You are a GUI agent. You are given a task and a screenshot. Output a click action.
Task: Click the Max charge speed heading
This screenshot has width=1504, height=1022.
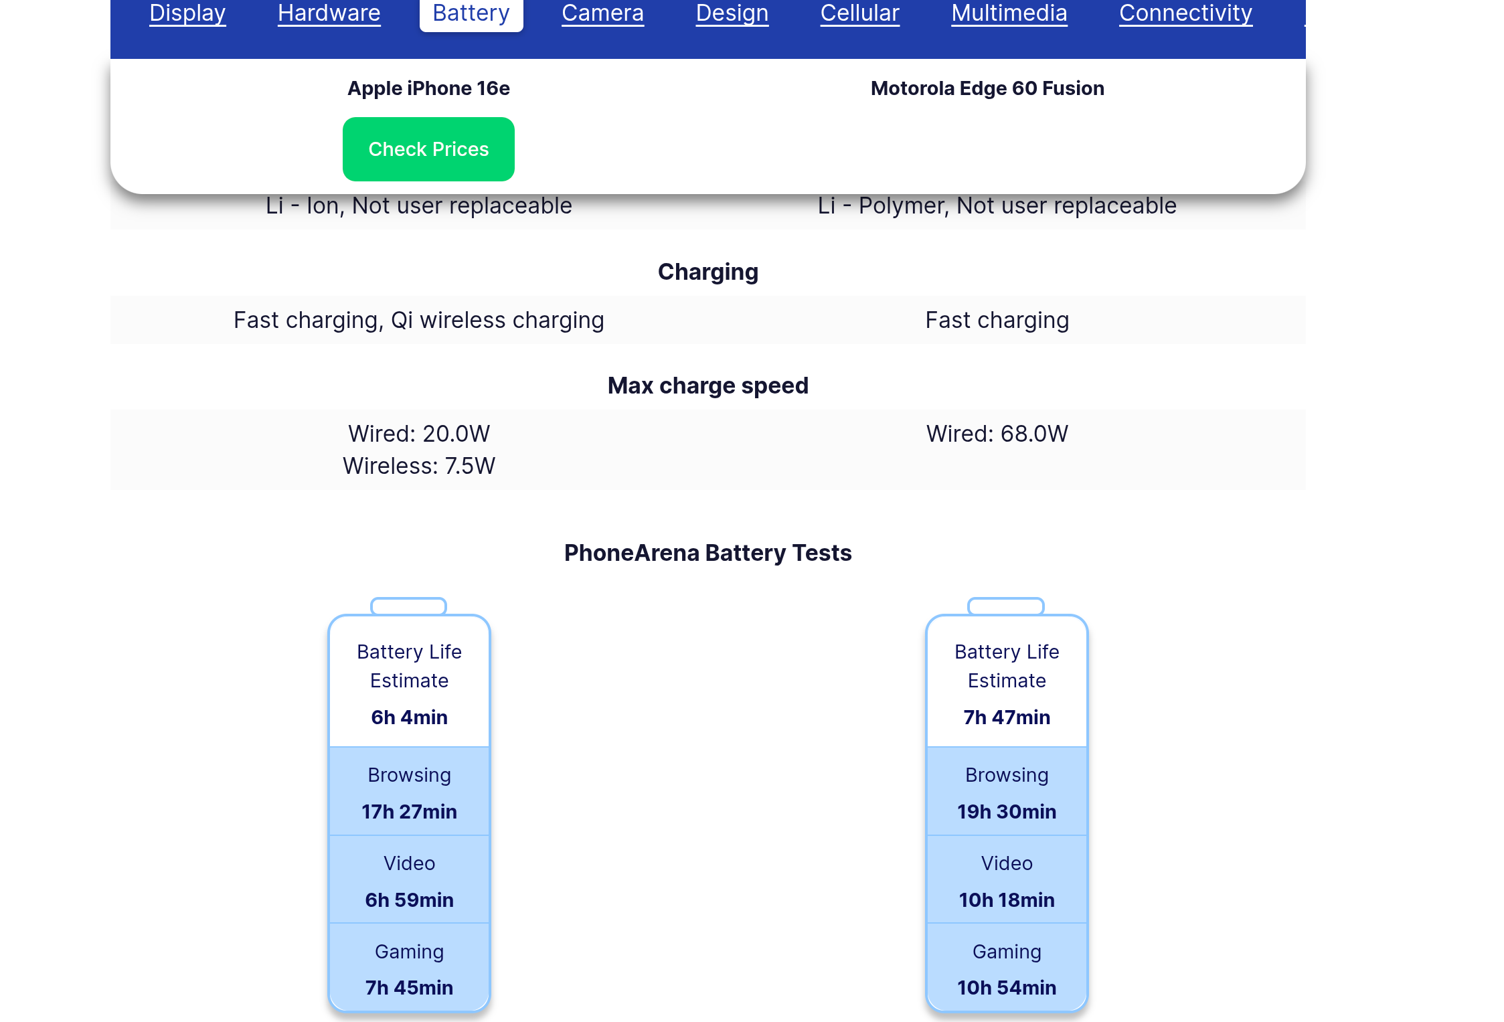(x=707, y=386)
